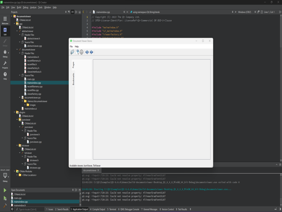The height and width of the screenshot is (212, 282).
Task: Open the Analyze menu
Action: [x=33, y=7]
